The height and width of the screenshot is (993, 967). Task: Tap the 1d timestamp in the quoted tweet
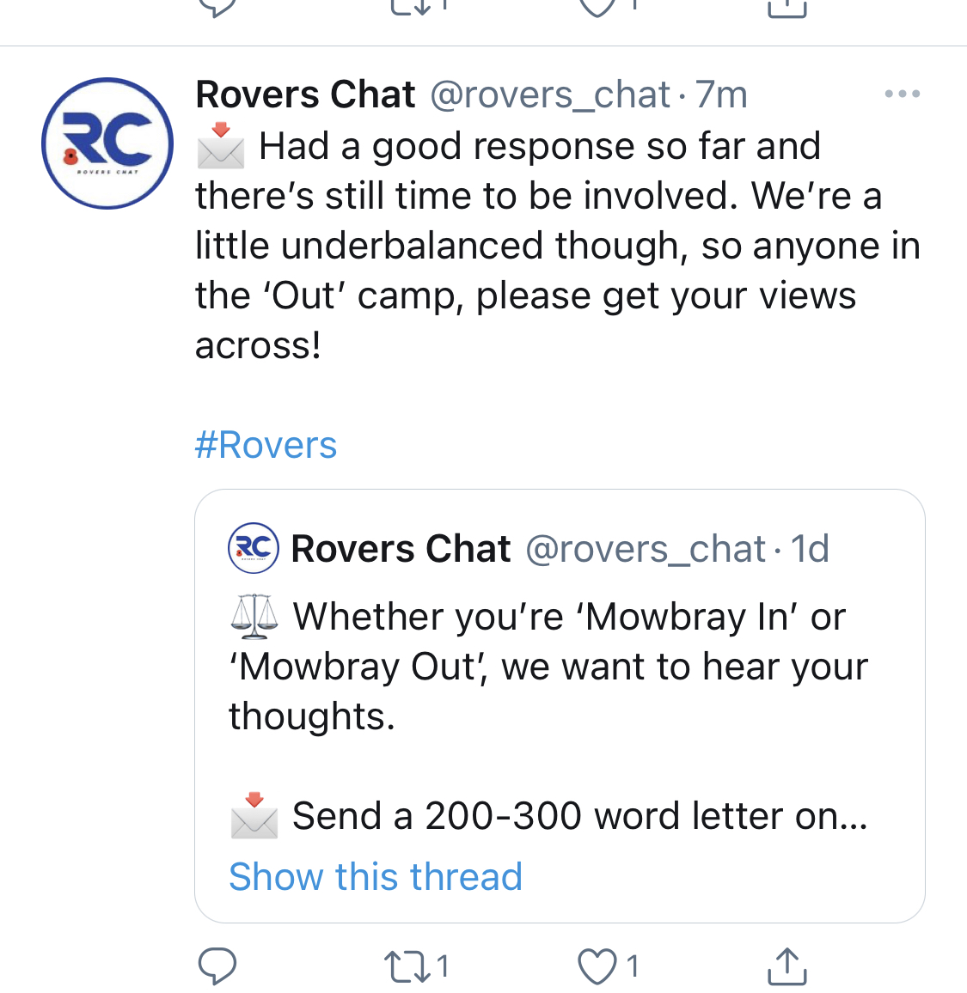pyautogui.click(x=810, y=549)
